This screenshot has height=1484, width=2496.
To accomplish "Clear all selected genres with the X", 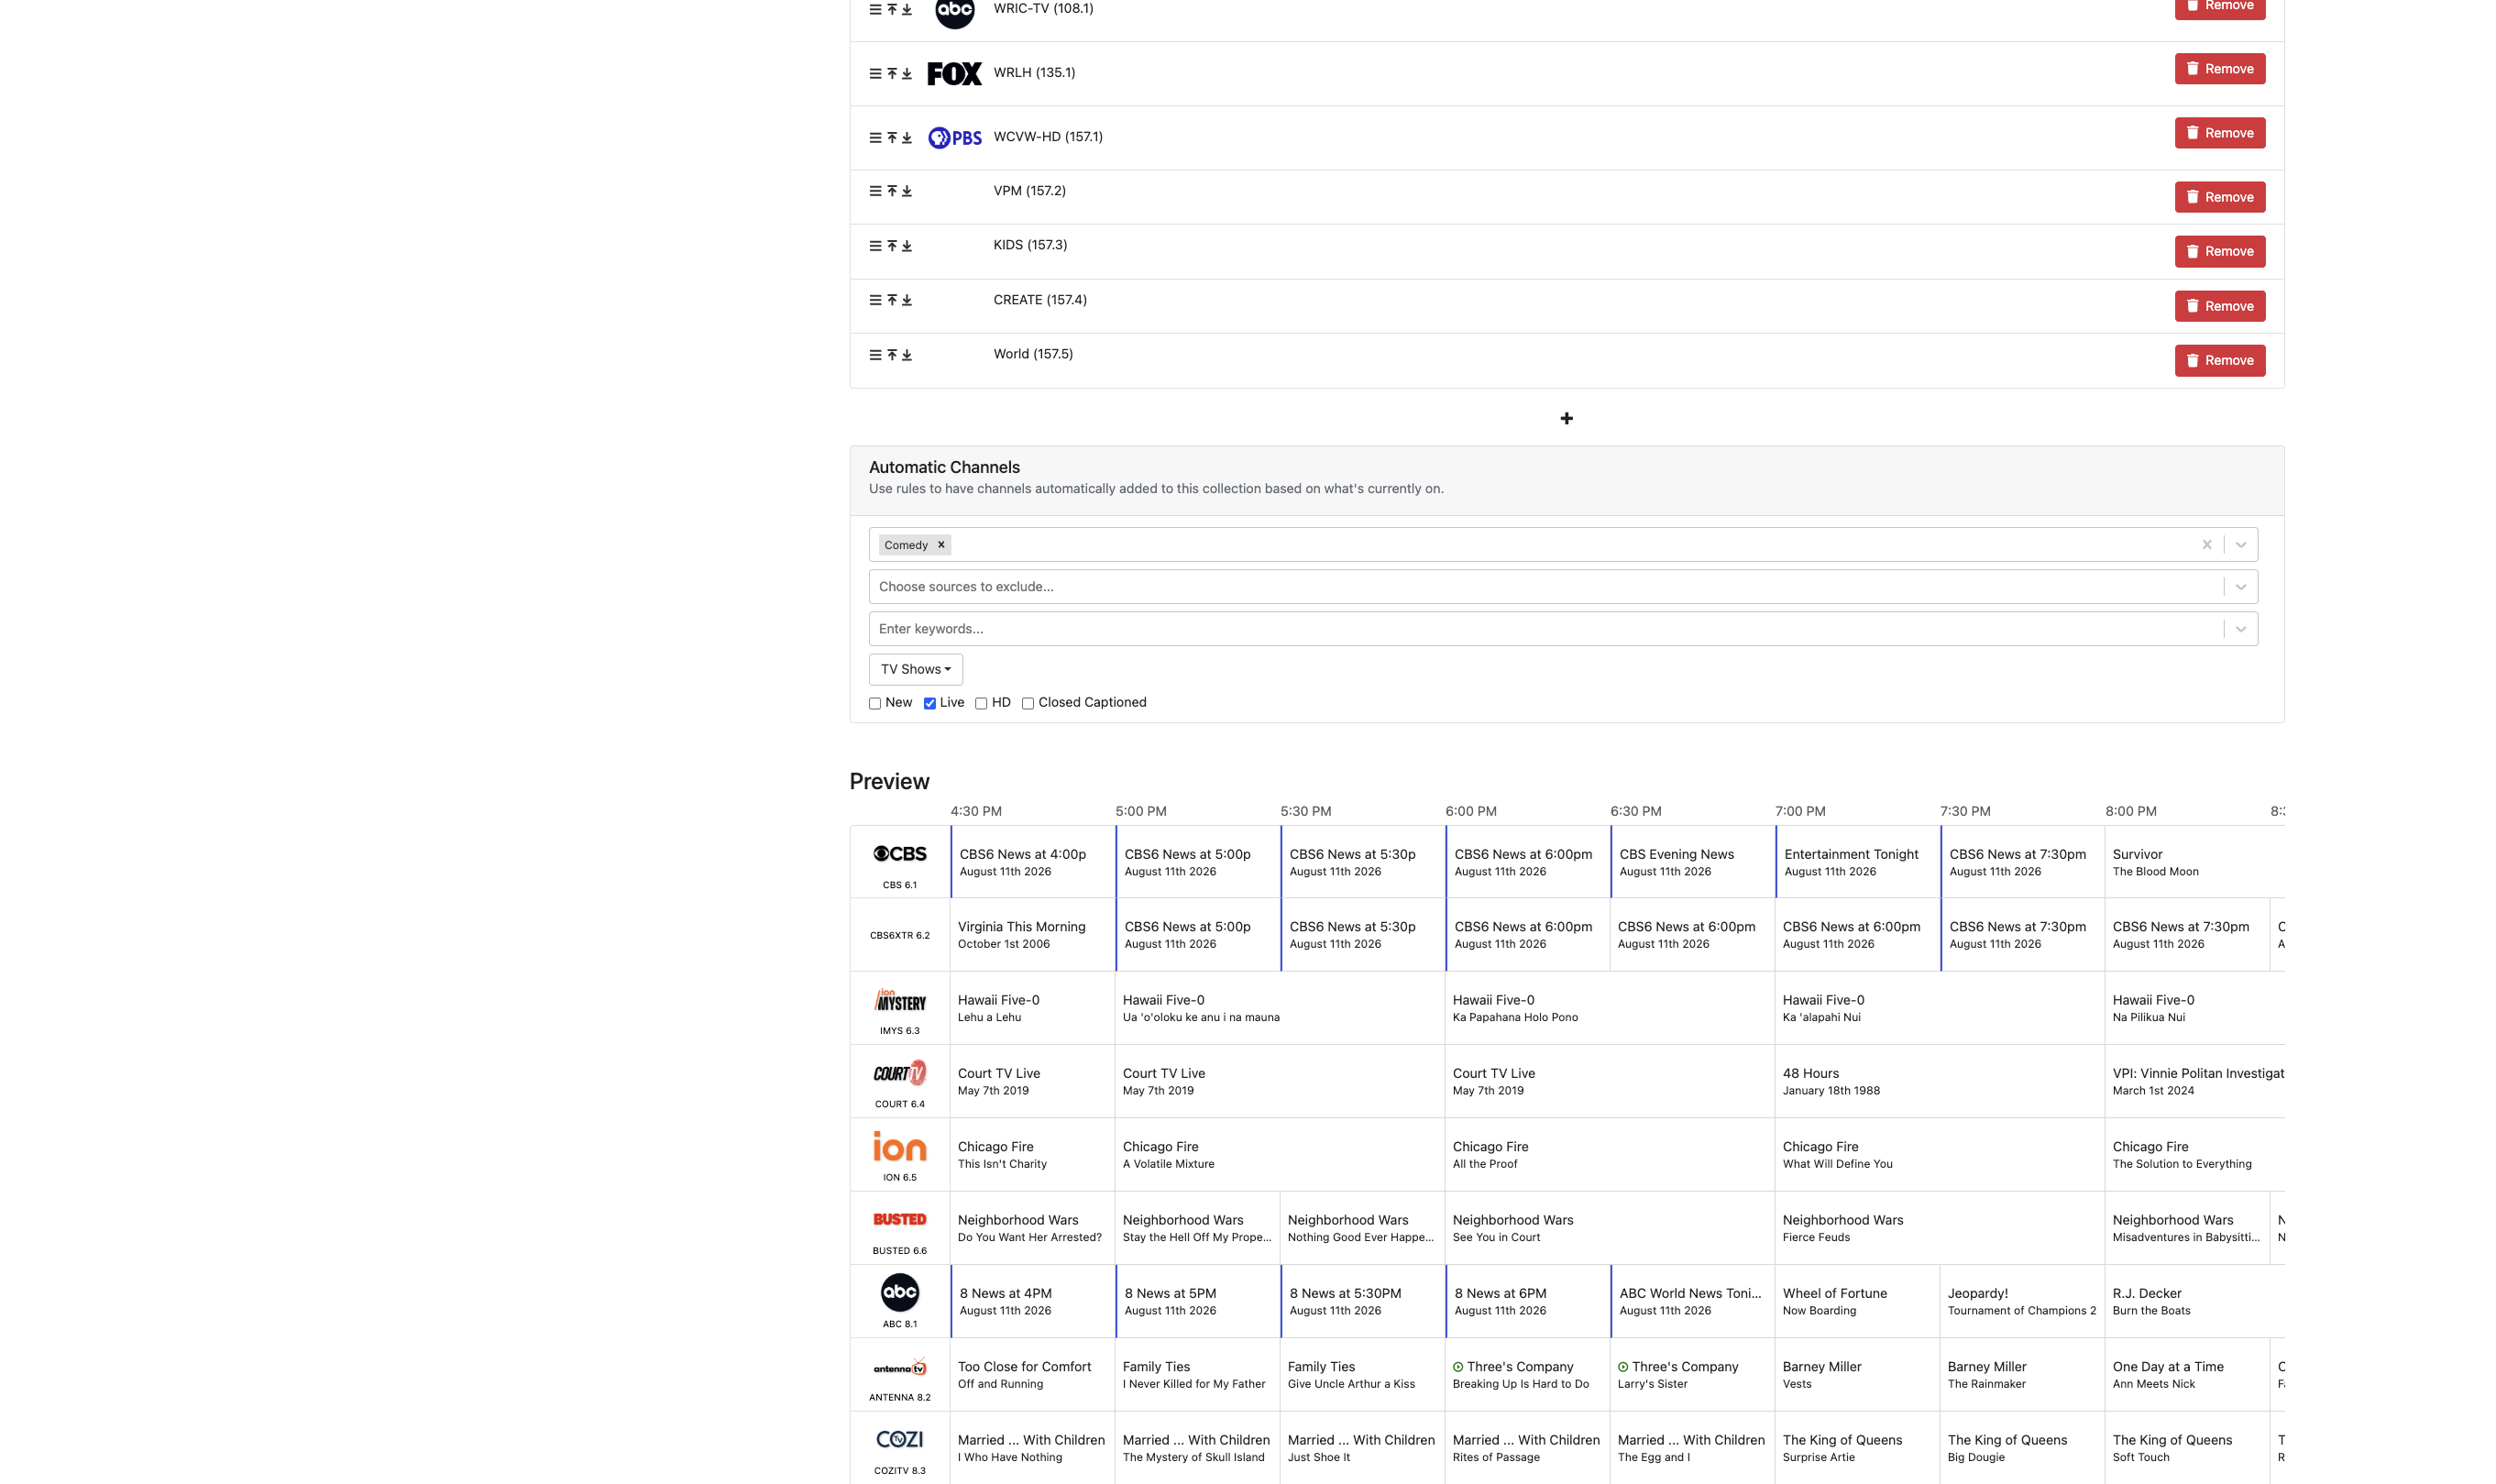I will click(x=2206, y=545).
